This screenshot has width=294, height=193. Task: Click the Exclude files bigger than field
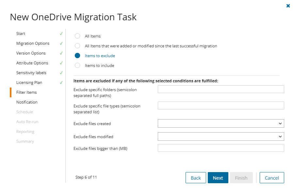coord(221,148)
